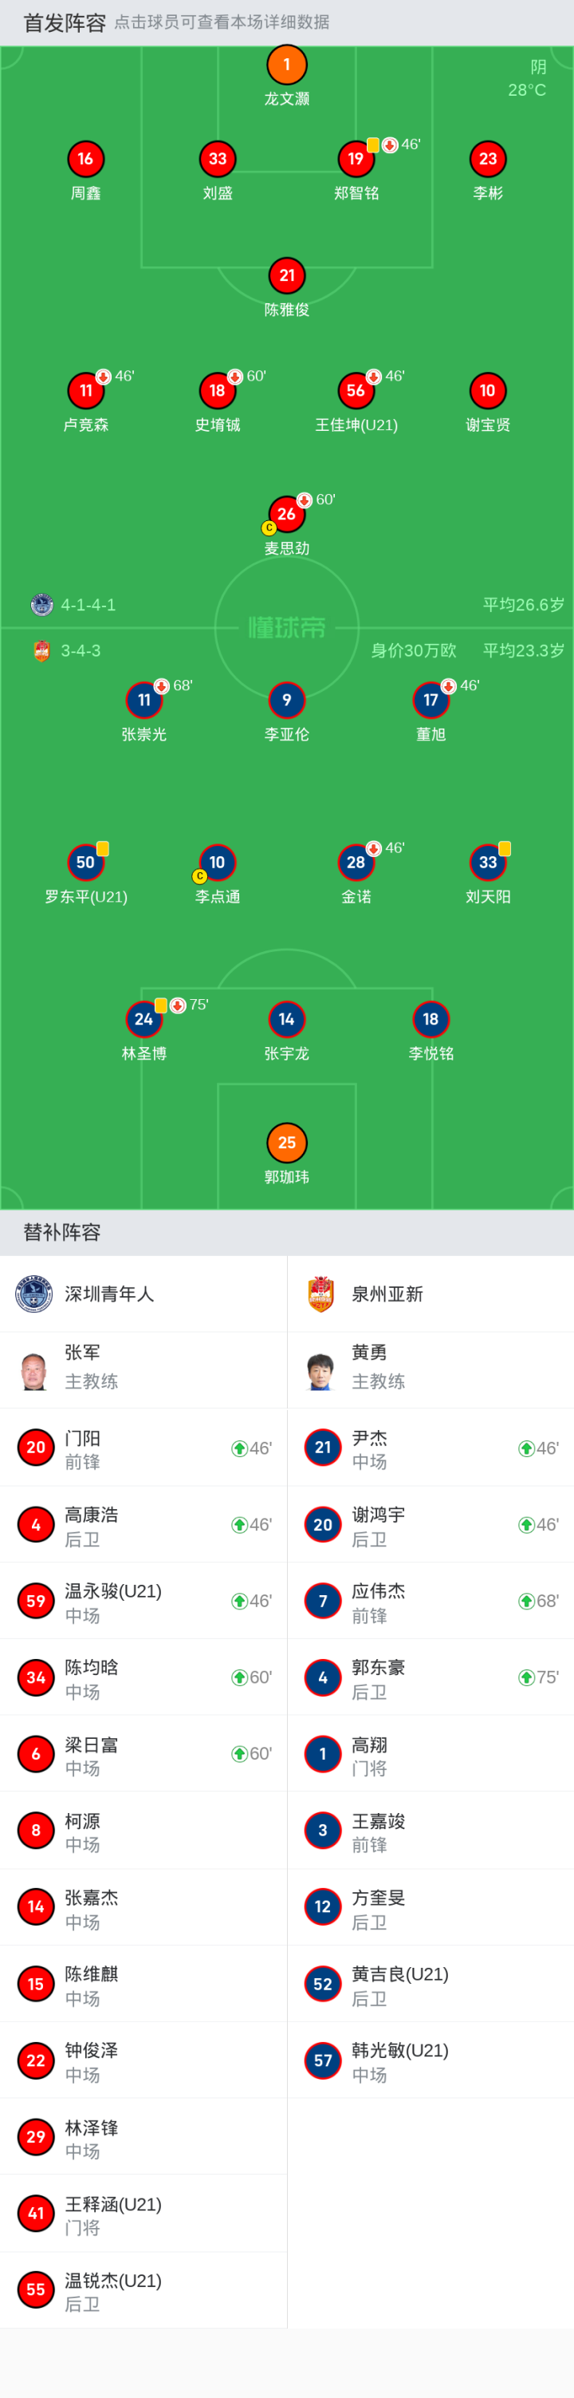
Task: Click 4-1-4-1 formation label
Action: point(88,605)
